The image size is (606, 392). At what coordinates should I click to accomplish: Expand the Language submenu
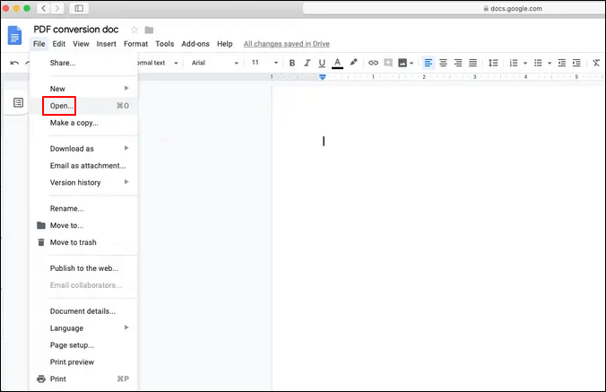pos(83,328)
